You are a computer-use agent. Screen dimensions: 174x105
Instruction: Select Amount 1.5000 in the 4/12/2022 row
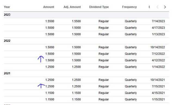point(50,60)
